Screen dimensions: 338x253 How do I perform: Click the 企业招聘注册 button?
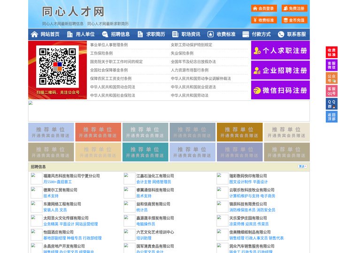pyautogui.click(x=280, y=70)
